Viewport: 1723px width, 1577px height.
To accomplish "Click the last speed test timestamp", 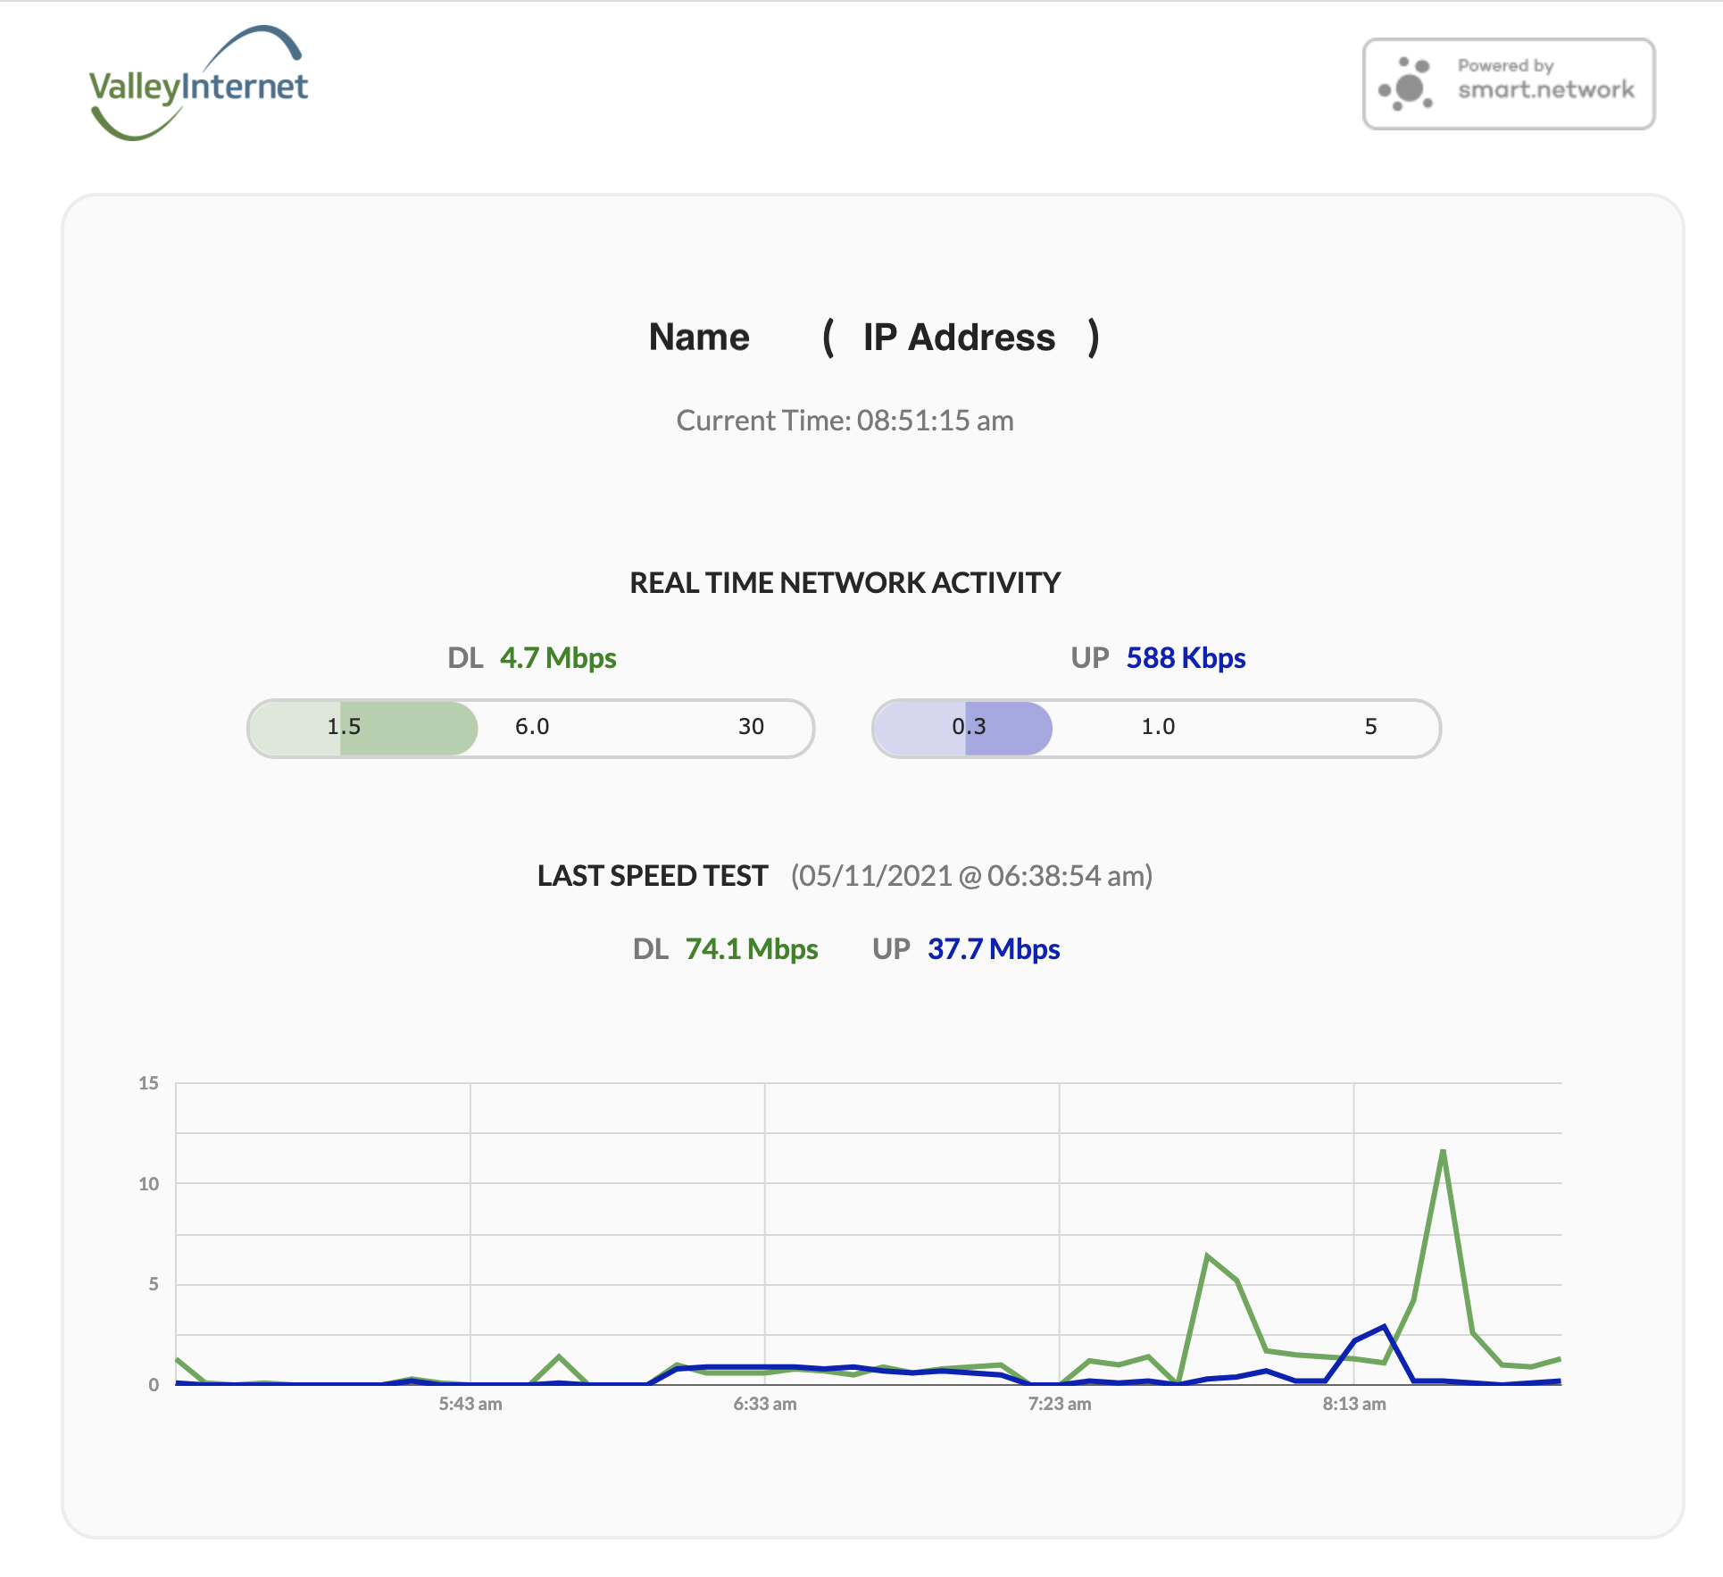I will [x=971, y=876].
